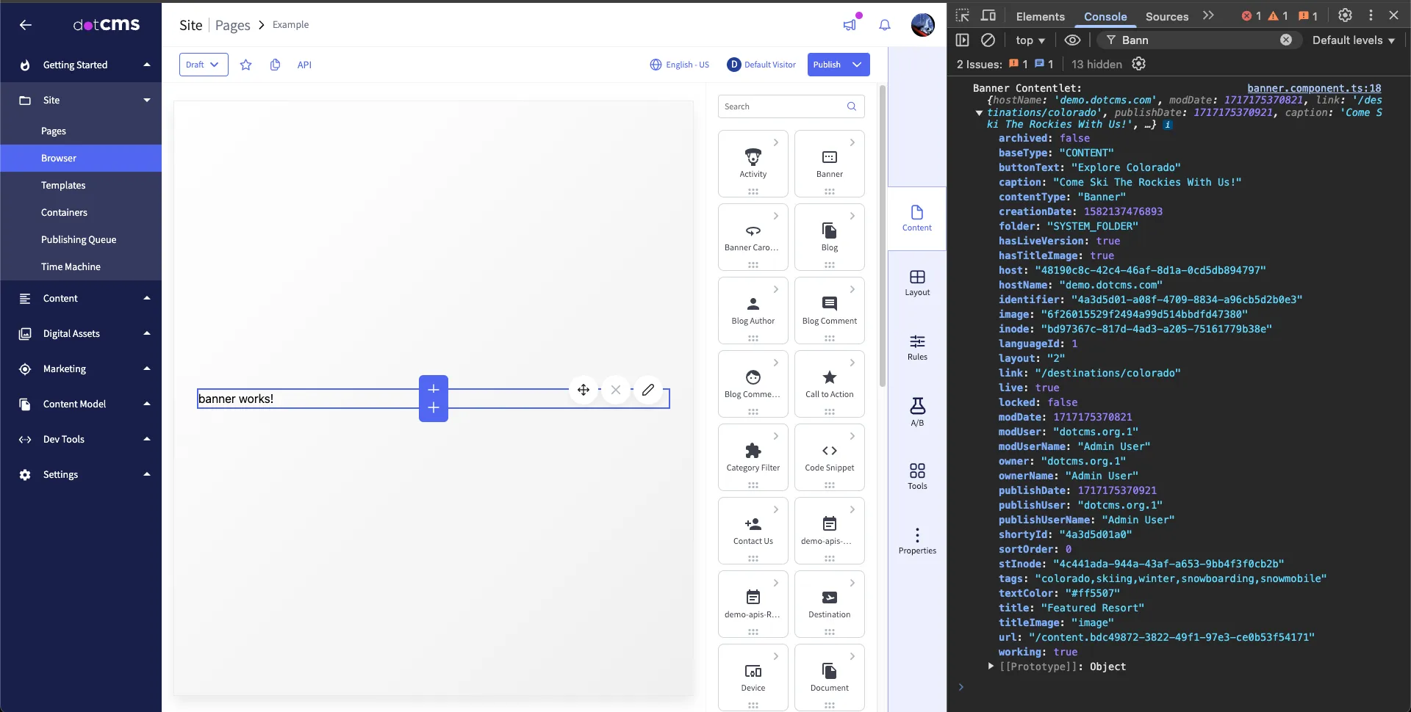This screenshot has width=1411, height=712.
Task: Open the notifications bell
Action: click(885, 25)
